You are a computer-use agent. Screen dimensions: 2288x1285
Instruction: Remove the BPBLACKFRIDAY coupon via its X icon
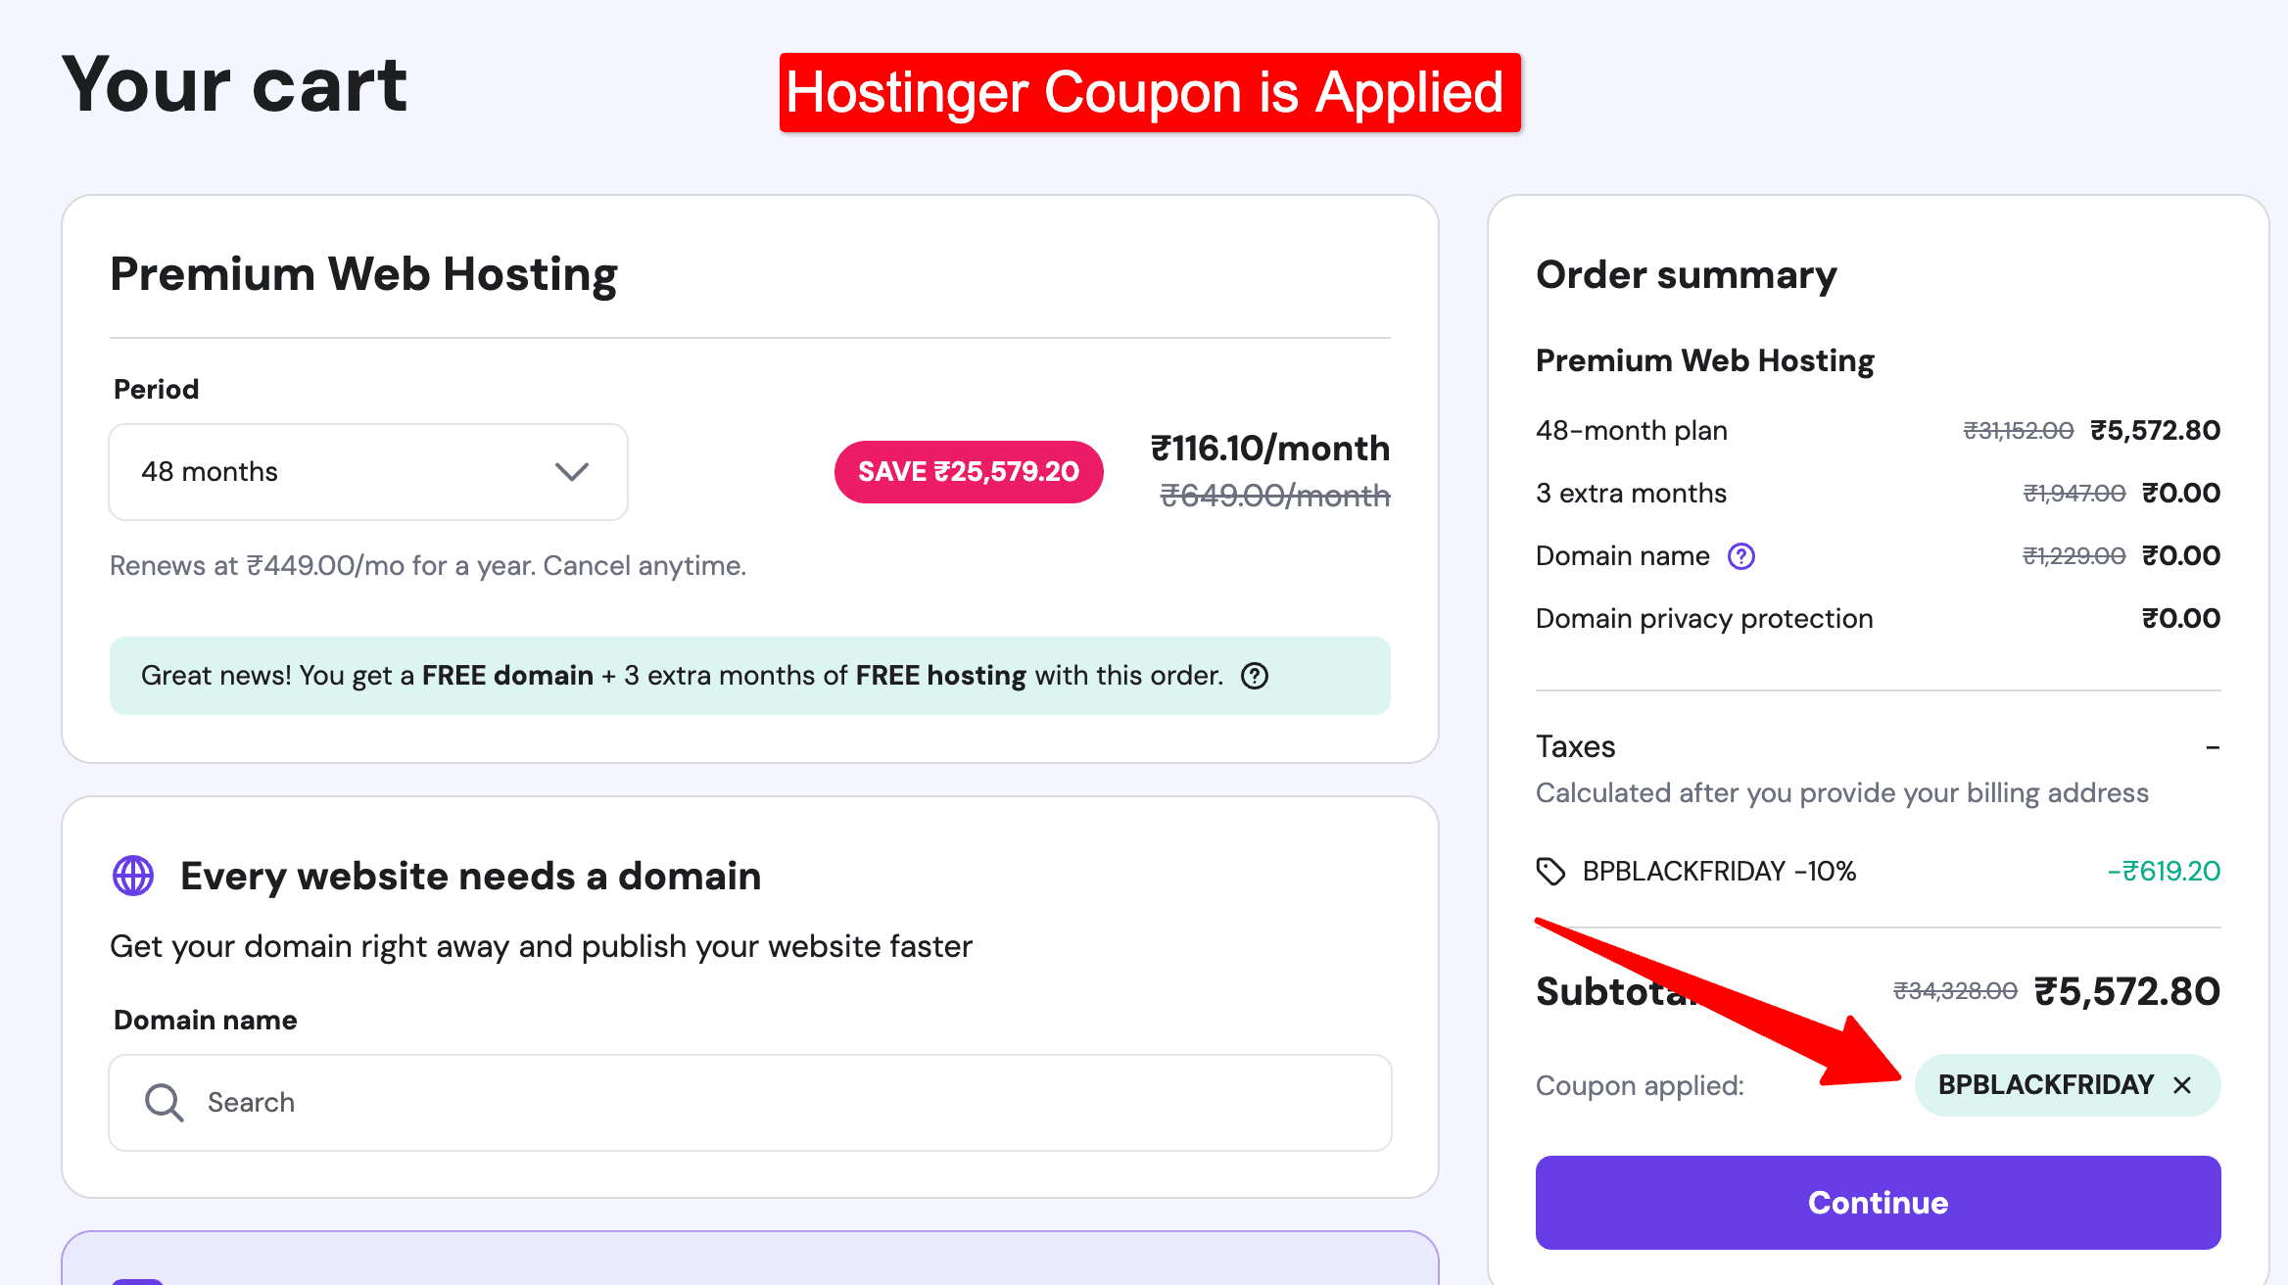[x=2184, y=1085]
